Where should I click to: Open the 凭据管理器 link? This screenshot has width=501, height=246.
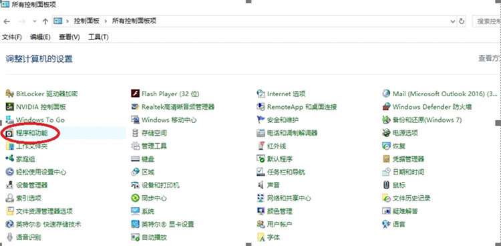coord(408,159)
